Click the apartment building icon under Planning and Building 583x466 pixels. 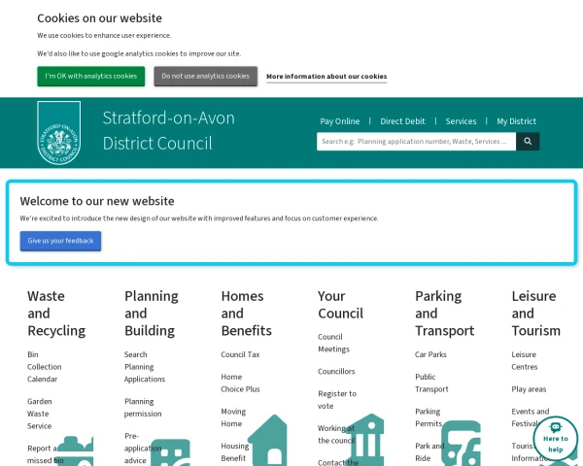[171, 452]
